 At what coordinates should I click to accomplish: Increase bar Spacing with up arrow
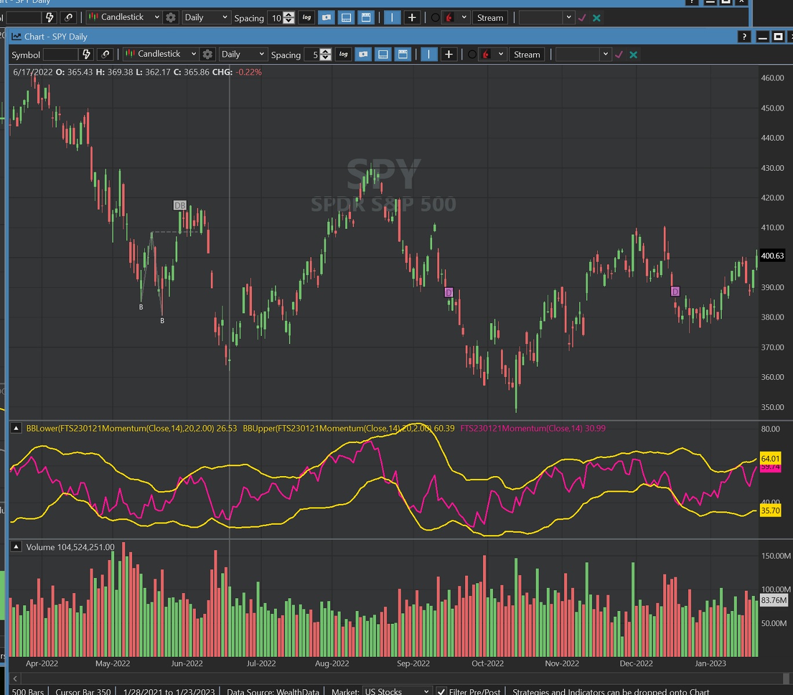[x=326, y=52]
